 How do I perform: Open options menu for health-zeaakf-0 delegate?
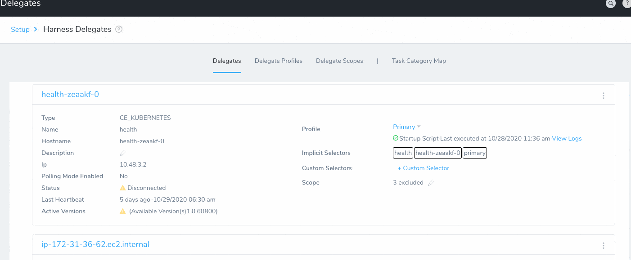(x=604, y=96)
